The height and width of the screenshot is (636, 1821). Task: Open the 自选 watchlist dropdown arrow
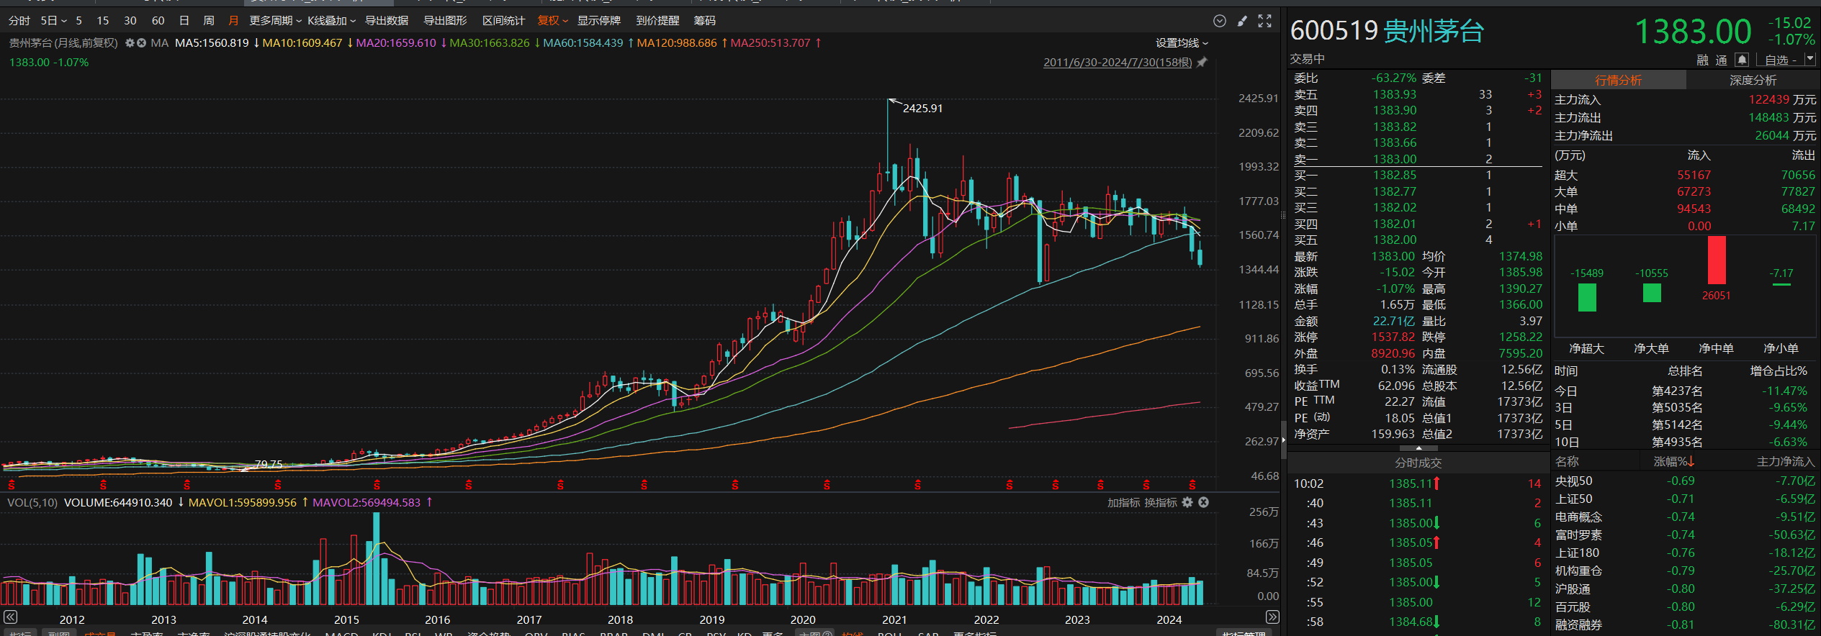tap(1809, 60)
